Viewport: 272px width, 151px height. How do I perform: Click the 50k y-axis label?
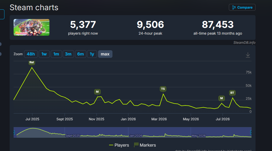pyautogui.click(x=248, y=85)
